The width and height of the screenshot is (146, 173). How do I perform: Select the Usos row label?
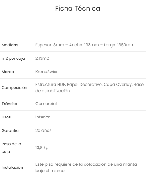(x=6, y=117)
